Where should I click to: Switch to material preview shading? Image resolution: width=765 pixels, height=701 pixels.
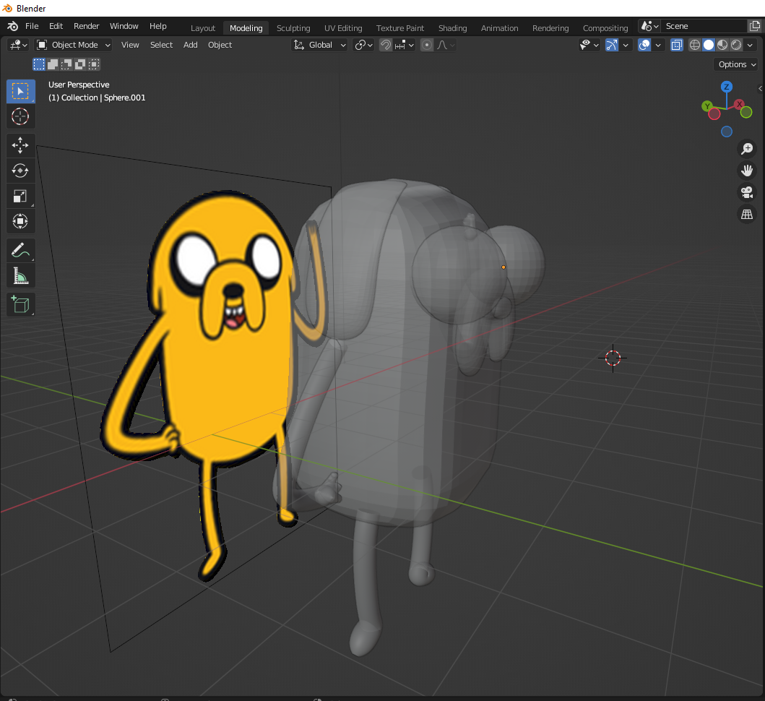tap(722, 45)
